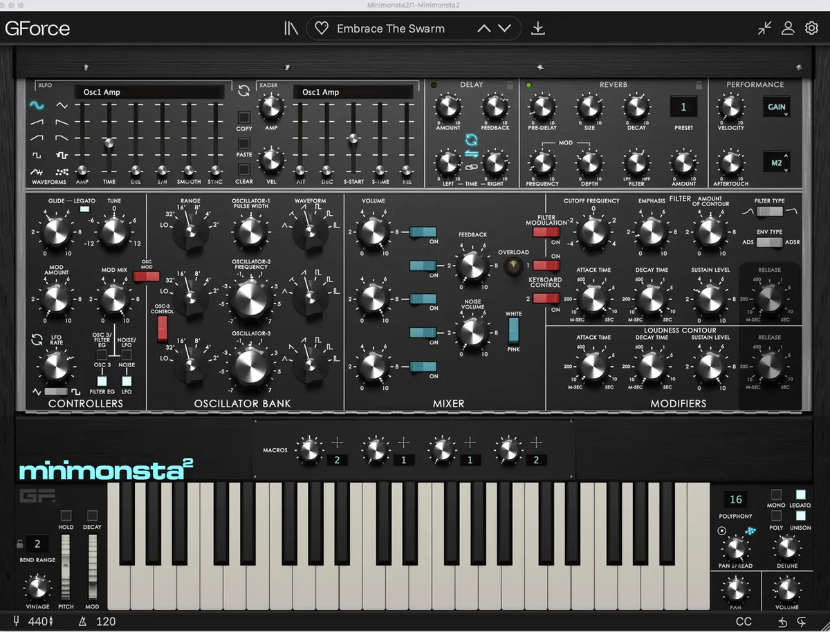The height and width of the screenshot is (632, 830).
Task: Toggle the top mixer channel On switch
Action: tap(423, 232)
